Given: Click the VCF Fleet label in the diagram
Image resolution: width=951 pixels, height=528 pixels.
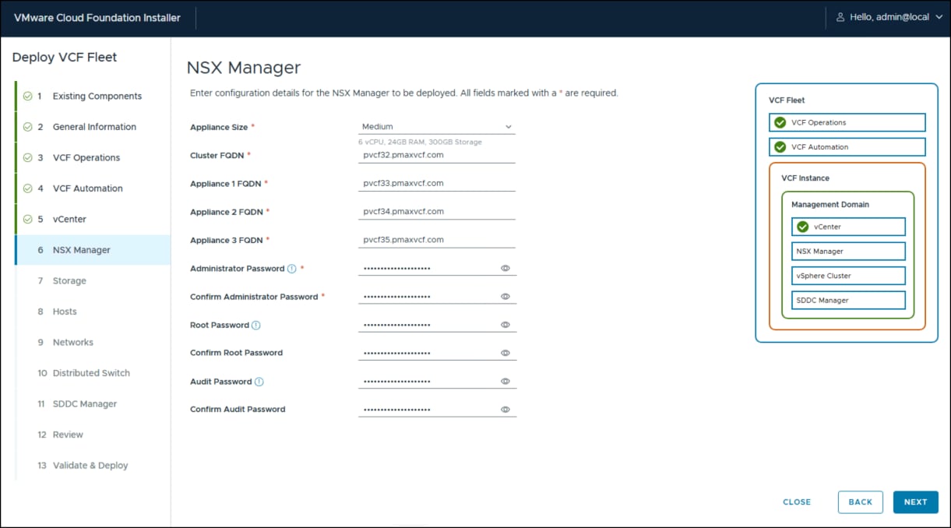Looking at the screenshot, I should click(787, 100).
